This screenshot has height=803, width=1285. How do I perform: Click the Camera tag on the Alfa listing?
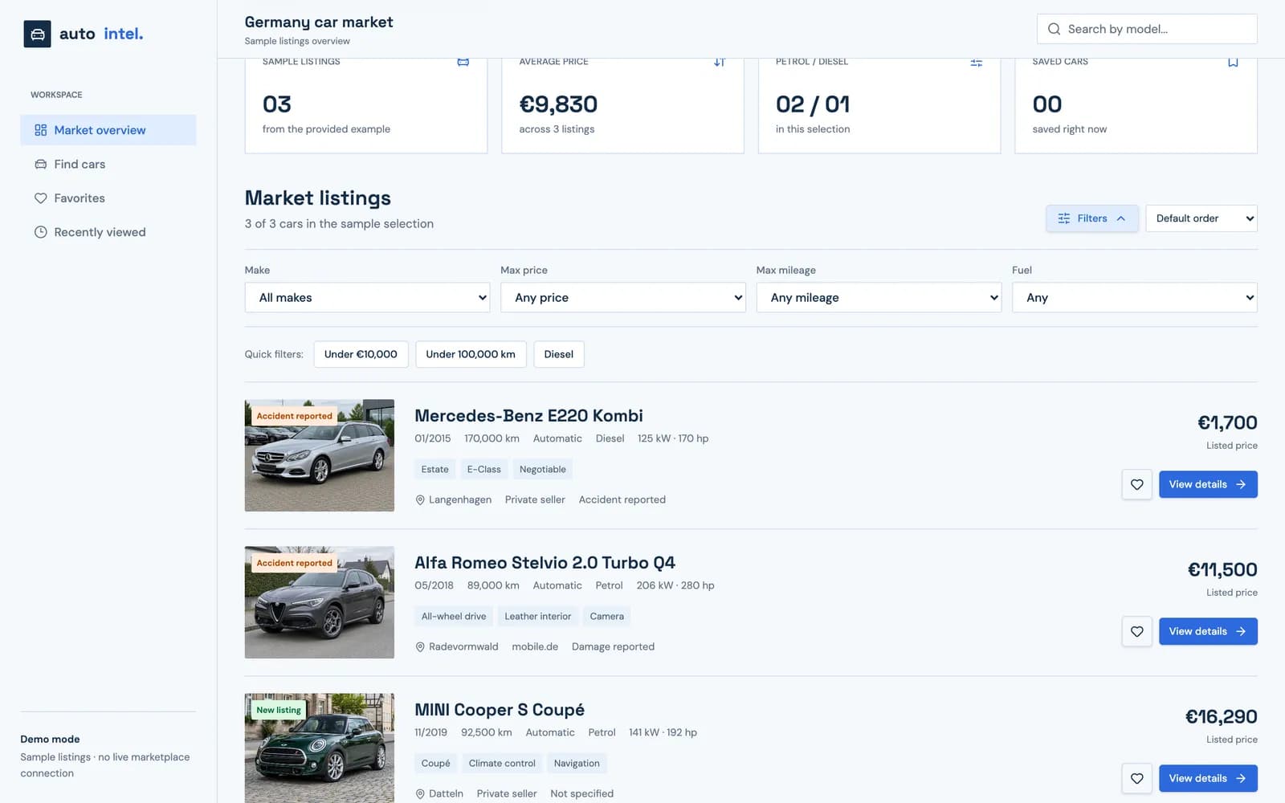[x=607, y=617]
